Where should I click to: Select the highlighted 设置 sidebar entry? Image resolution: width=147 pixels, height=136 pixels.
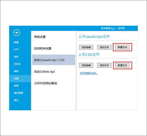click(20, 78)
